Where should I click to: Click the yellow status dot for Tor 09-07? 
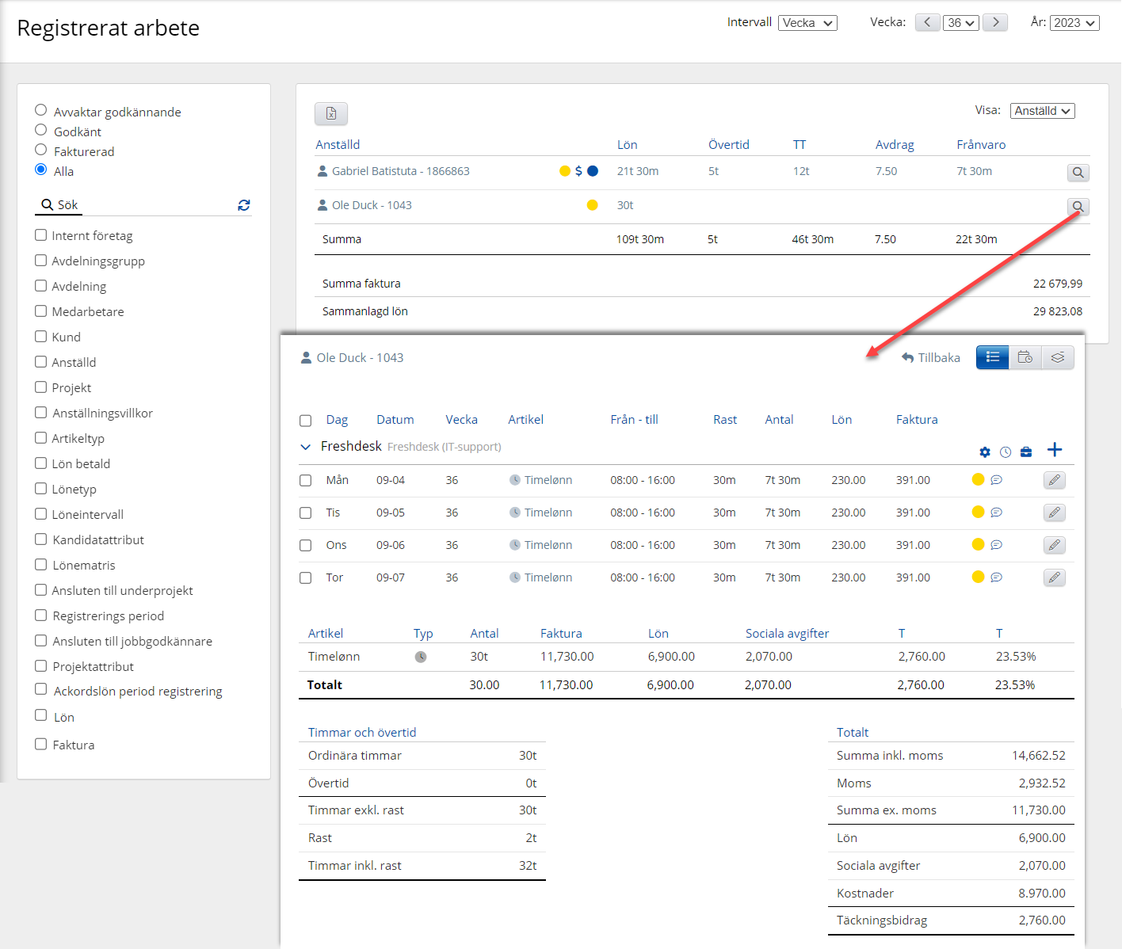point(978,577)
